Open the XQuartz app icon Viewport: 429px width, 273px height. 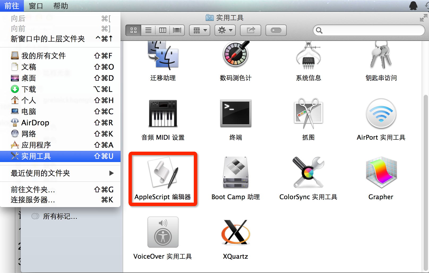[x=236, y=232]
